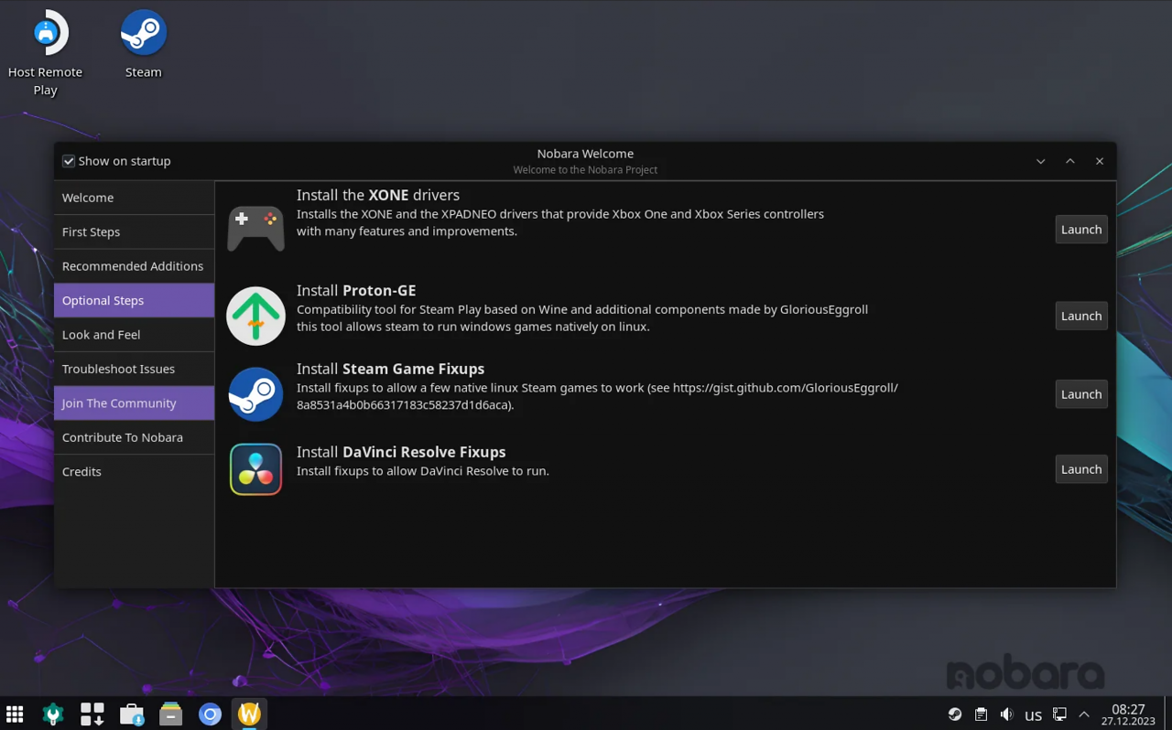
Task: Open the display/network tray icon
Action: coord(1059,714)
